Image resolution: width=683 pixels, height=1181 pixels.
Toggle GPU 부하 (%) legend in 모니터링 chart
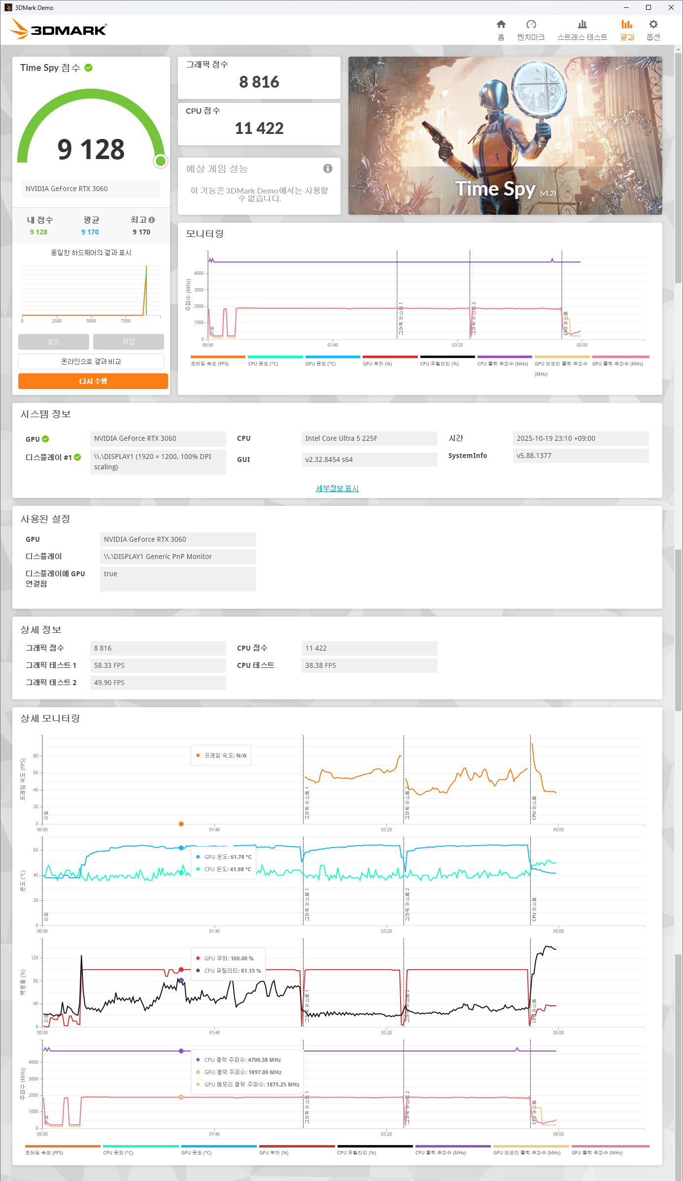pos(390,361)
